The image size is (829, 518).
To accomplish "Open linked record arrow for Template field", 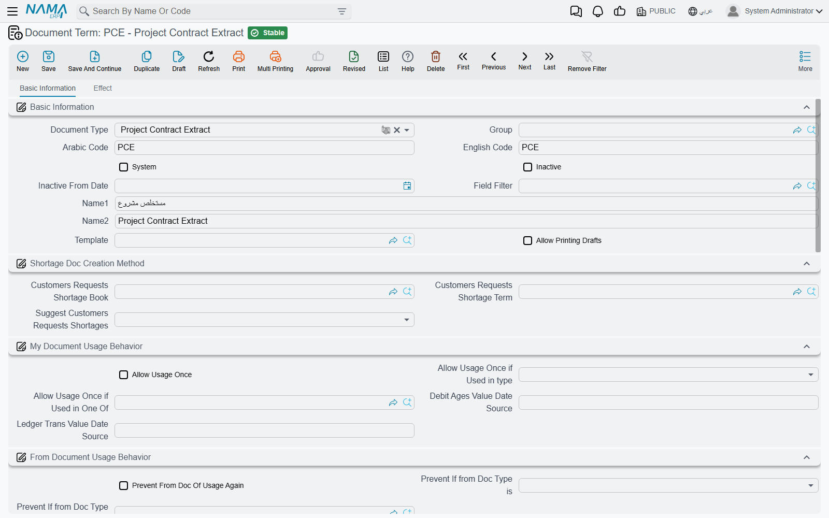I will [x=393, y=240].
